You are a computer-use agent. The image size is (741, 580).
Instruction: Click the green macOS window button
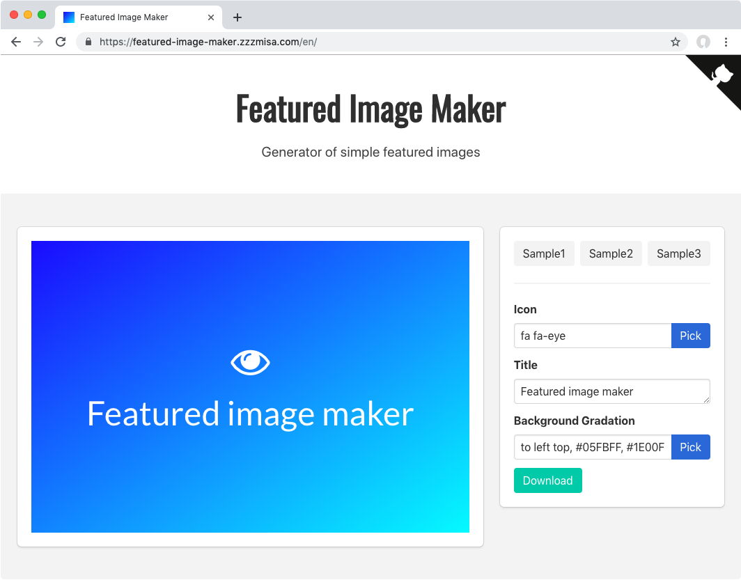tap(42, 15)
